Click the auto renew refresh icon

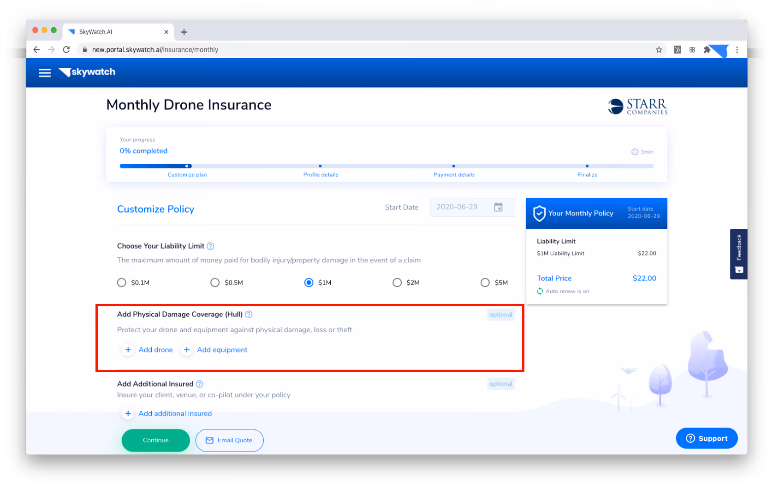click(x=540, y=291)
